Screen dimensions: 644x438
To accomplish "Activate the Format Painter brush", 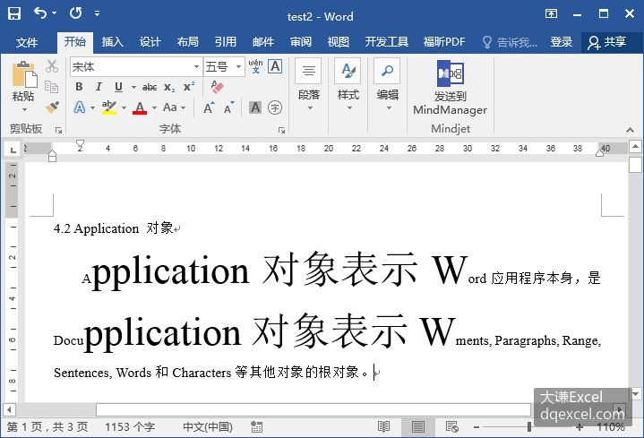I will tap(52, 107).
